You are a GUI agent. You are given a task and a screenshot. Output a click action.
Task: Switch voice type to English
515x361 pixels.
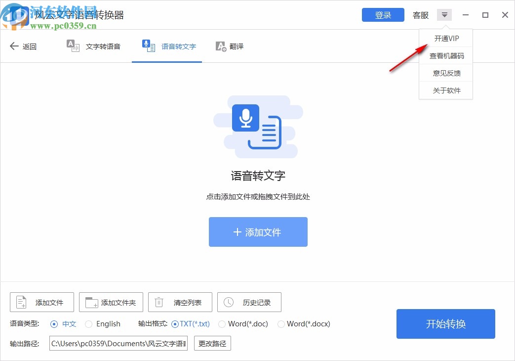pos(89,324)
